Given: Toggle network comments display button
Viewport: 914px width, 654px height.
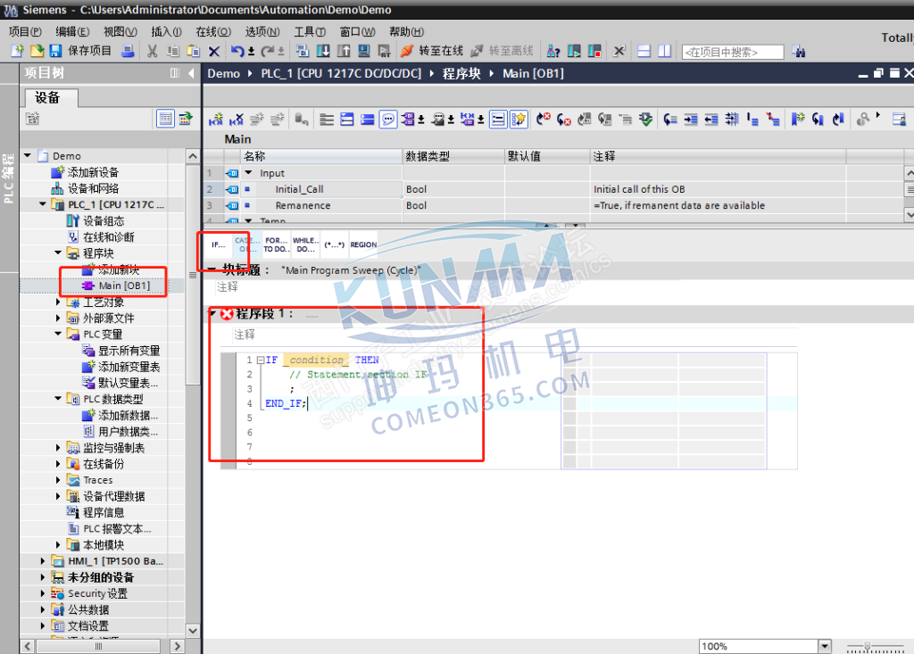Looking at the screenshot, I should [x=498, y=119].
